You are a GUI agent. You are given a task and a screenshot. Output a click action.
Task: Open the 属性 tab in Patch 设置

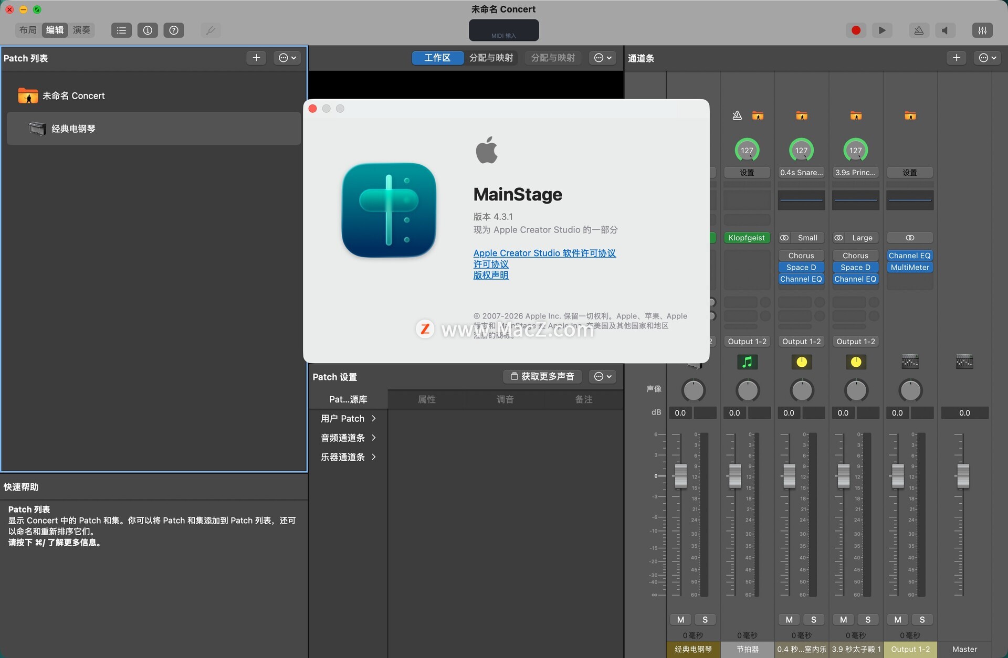click(x=427, y=399)
